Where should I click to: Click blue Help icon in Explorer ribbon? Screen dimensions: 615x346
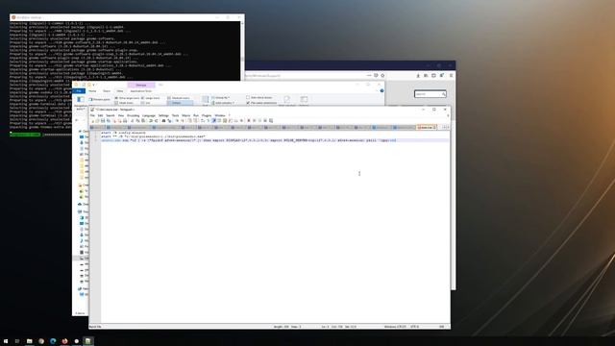382,90
